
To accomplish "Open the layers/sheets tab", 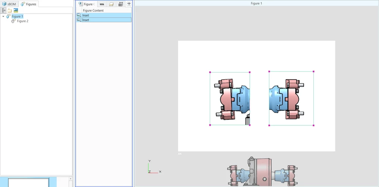I will click(111, 4).
